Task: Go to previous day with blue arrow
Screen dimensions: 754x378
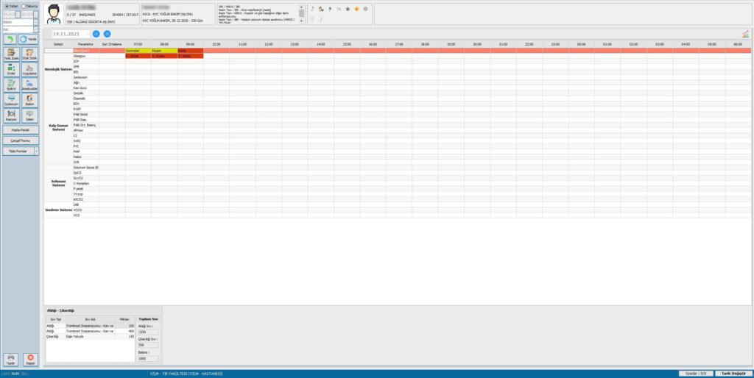Action: pos(96,34)
